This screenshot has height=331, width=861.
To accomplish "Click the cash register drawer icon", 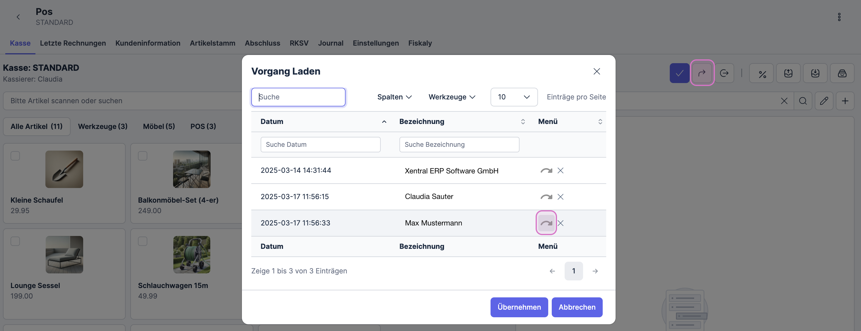I will point(842,73).
